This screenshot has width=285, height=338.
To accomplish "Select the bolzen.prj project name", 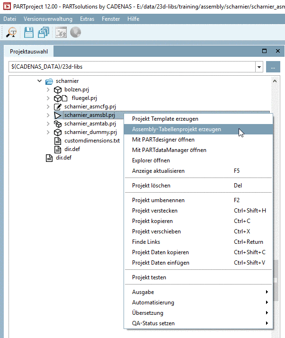I will pyautogui.click(x=77, y=89).
